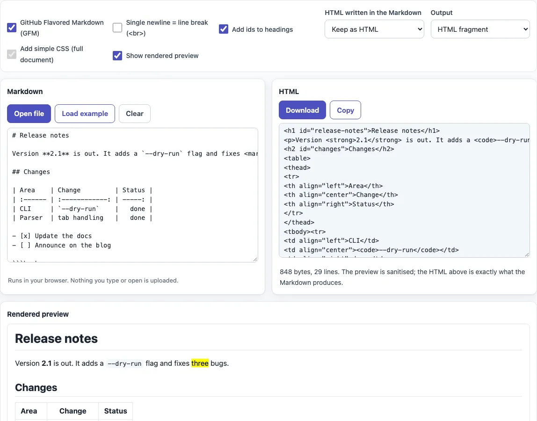Enable Single newline = line break checkbox
The width and height of the screenshot is (537, 421).
(117, 28)
